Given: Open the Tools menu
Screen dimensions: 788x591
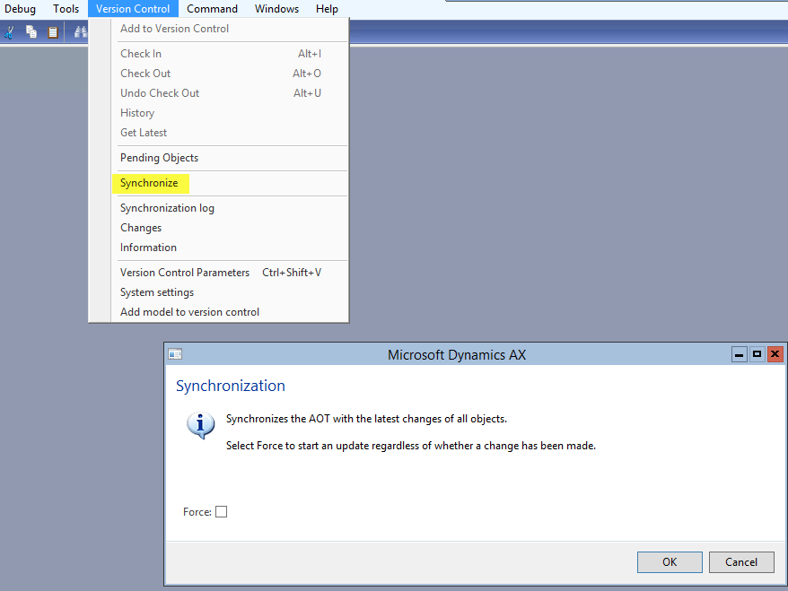Looking at the screenshot, I should pos(66,9).
